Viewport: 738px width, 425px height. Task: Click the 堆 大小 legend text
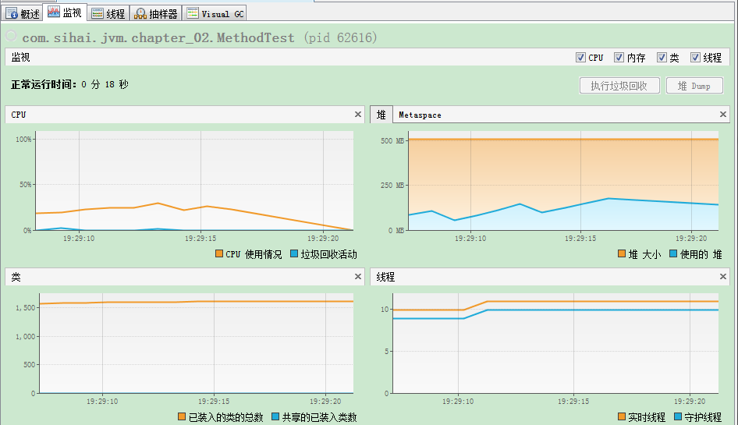pyautogui.click(x=644, y=254)
